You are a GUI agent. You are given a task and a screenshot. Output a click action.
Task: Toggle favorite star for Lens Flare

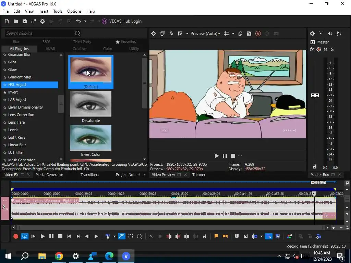click(5, 123)
